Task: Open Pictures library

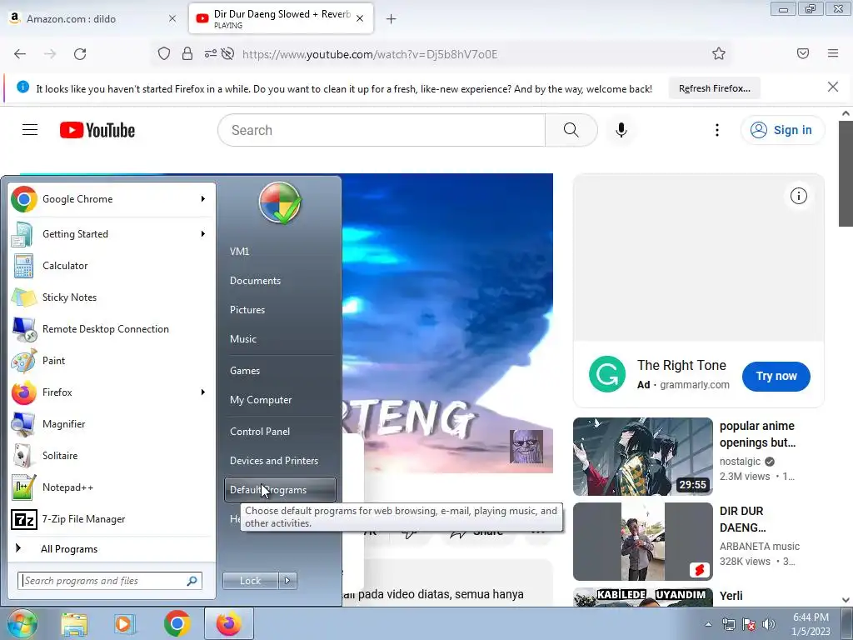Action: coord(280,310)
